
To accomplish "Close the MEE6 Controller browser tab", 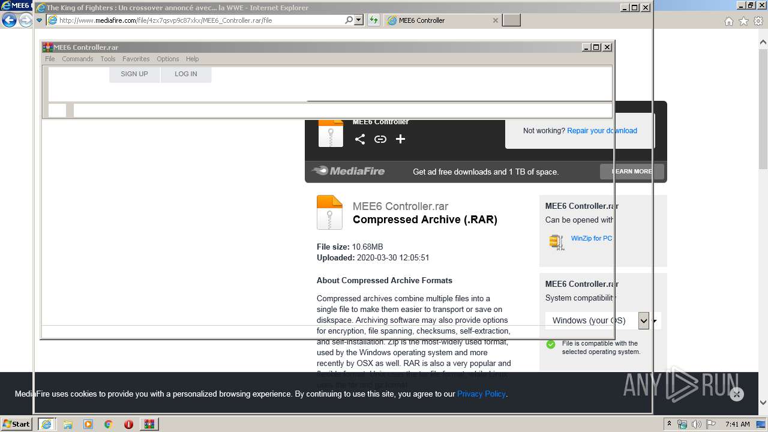I will click(x=495, y=20).
